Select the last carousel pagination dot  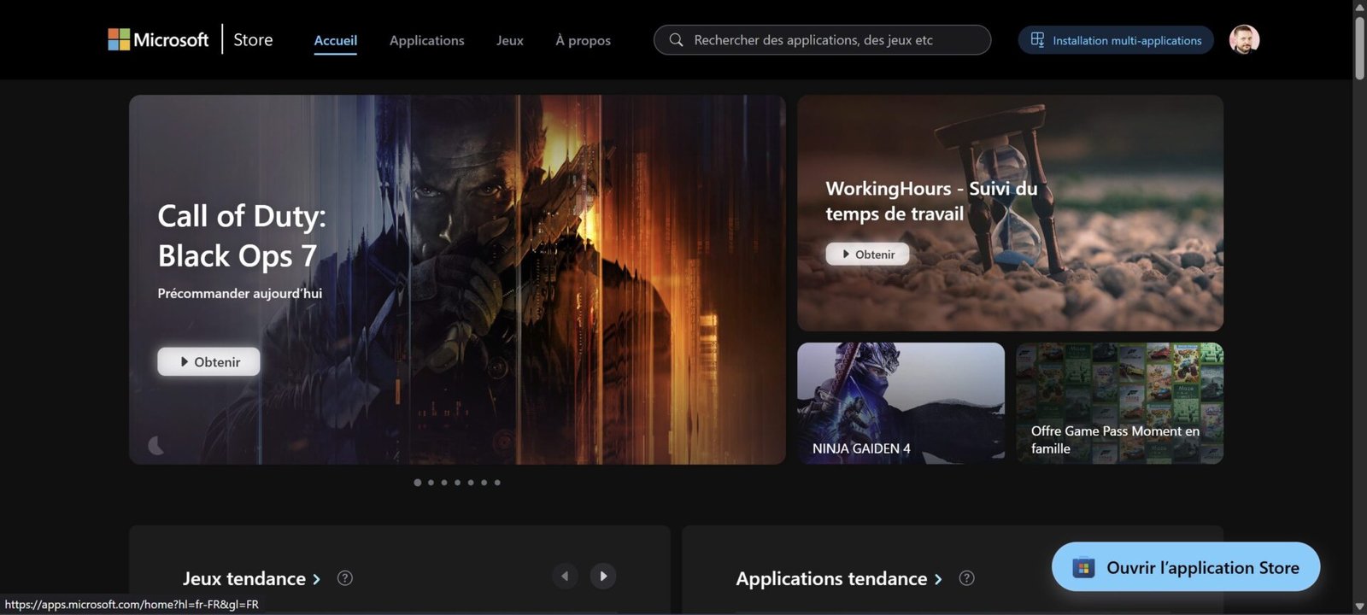coord(497,483)
